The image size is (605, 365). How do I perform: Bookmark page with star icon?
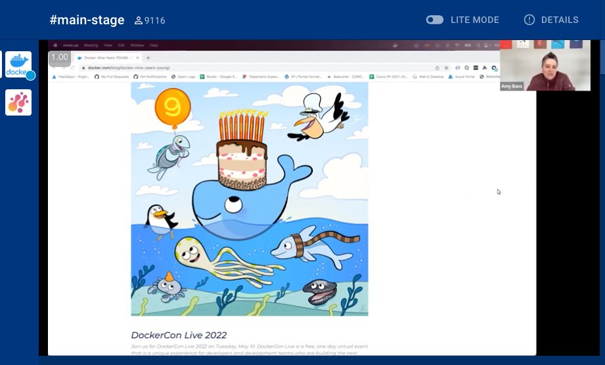click(447, 68)
